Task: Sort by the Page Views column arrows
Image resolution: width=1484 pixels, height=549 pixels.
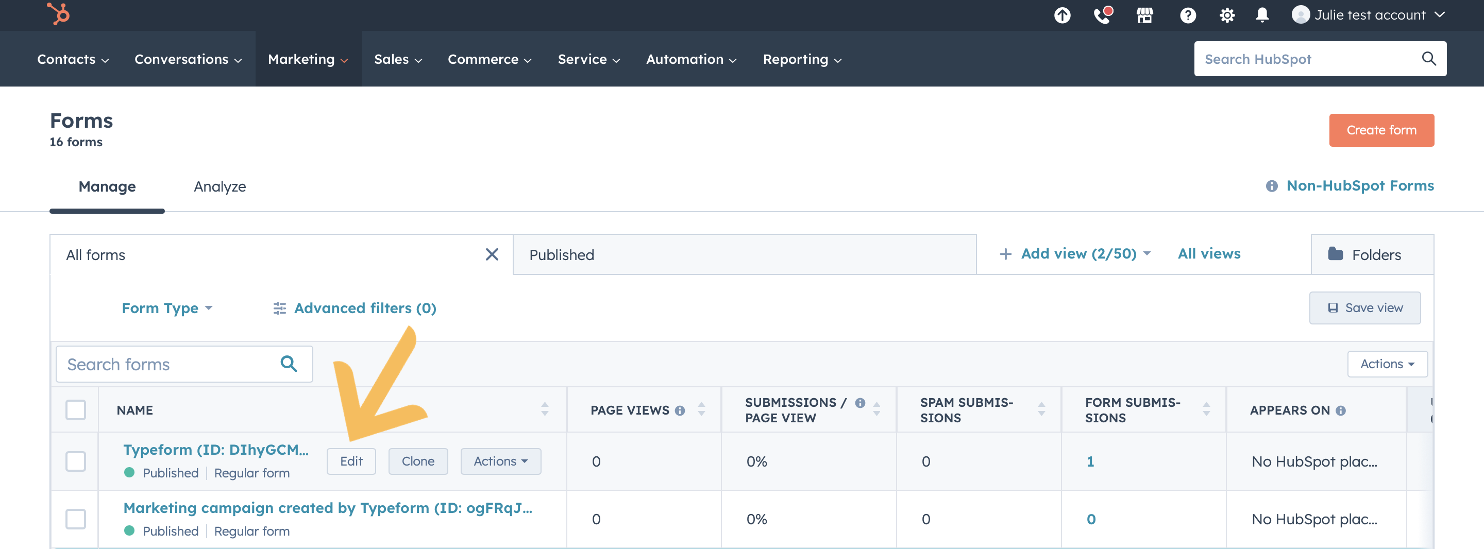Action: (701, 409)
